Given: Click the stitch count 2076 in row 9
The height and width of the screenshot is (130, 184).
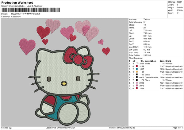Looking at the screenshot, I should pos(142,86).
